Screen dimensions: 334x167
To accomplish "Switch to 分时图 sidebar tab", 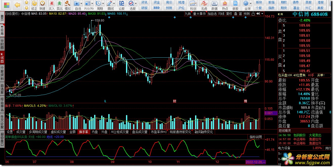I will click(x=2, y=45).
